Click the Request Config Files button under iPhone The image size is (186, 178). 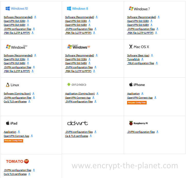tap(137, 103)
